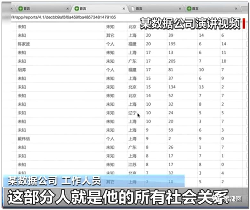
Task: Click the value 195 in the table
Action: [172, 44]
